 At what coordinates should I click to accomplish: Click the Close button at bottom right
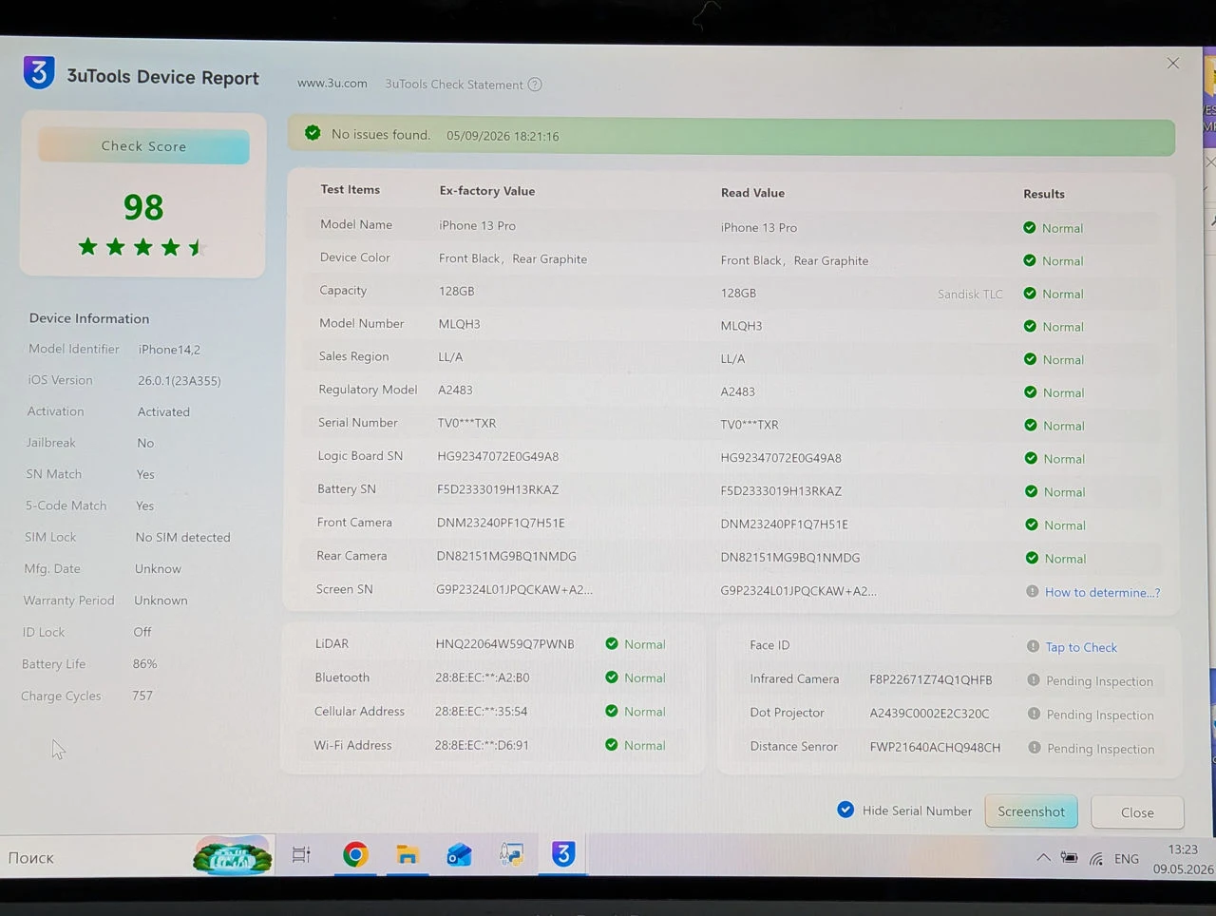point(1137,812)
